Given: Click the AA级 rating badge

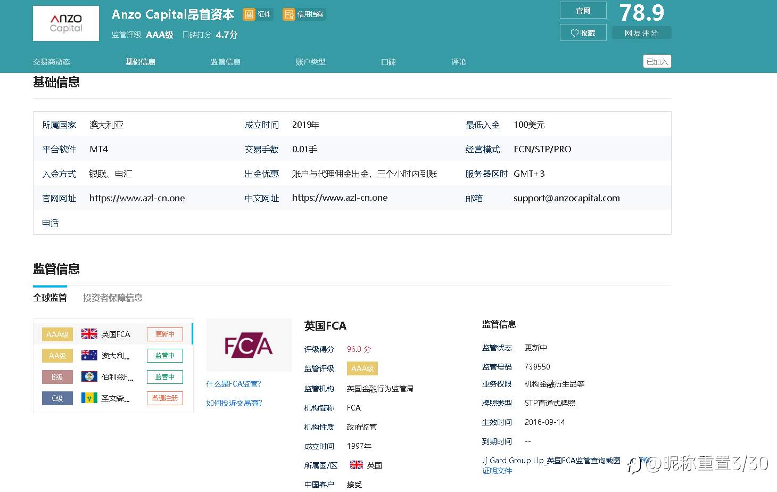Looking at the screenshot, I should (57, 356).
